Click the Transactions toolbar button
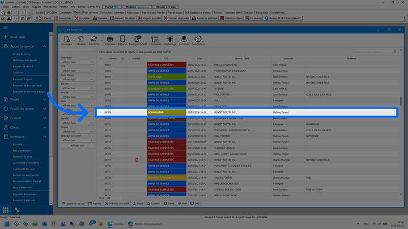Viewport: 408px width, 229px height. [x=62, y=18]
